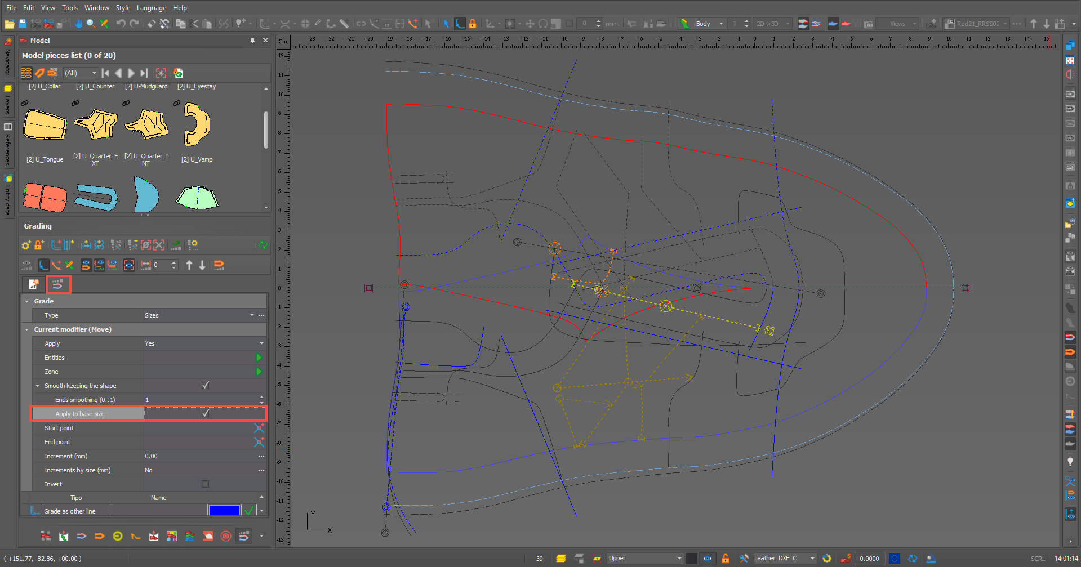Click the scissors Cut icon

click(x=194, y=24)
